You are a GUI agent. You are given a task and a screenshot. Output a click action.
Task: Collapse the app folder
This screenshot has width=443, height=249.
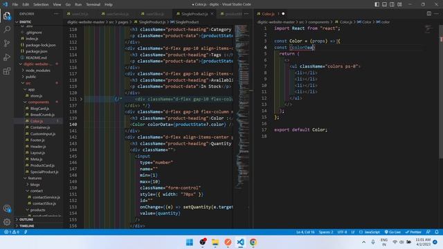tap(31, 89)
